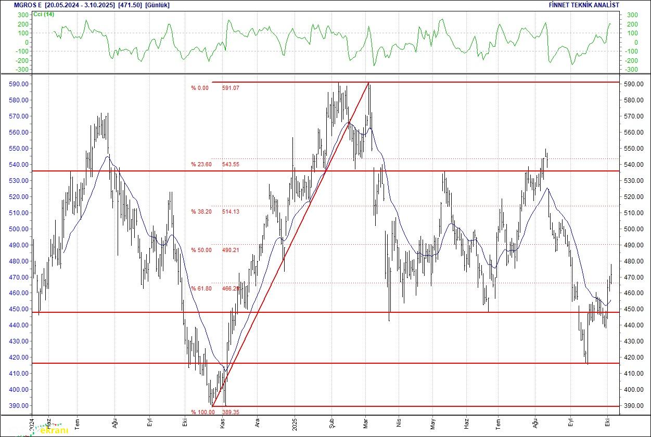Click the date range 20.05.2024 - 3.10.2025

81,5
